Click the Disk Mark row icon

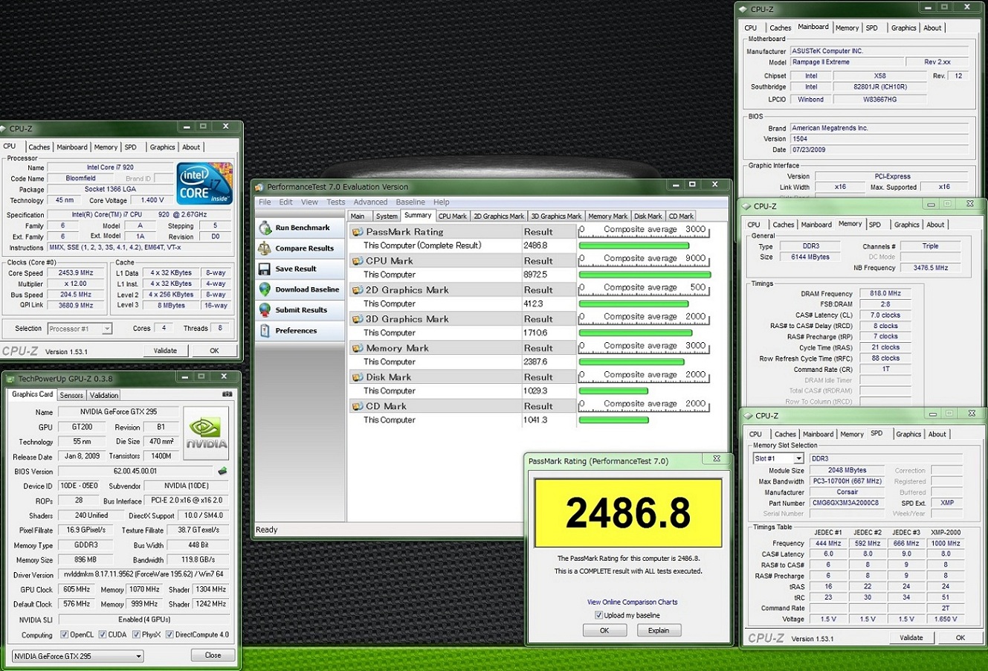click(x=358, y=377)
